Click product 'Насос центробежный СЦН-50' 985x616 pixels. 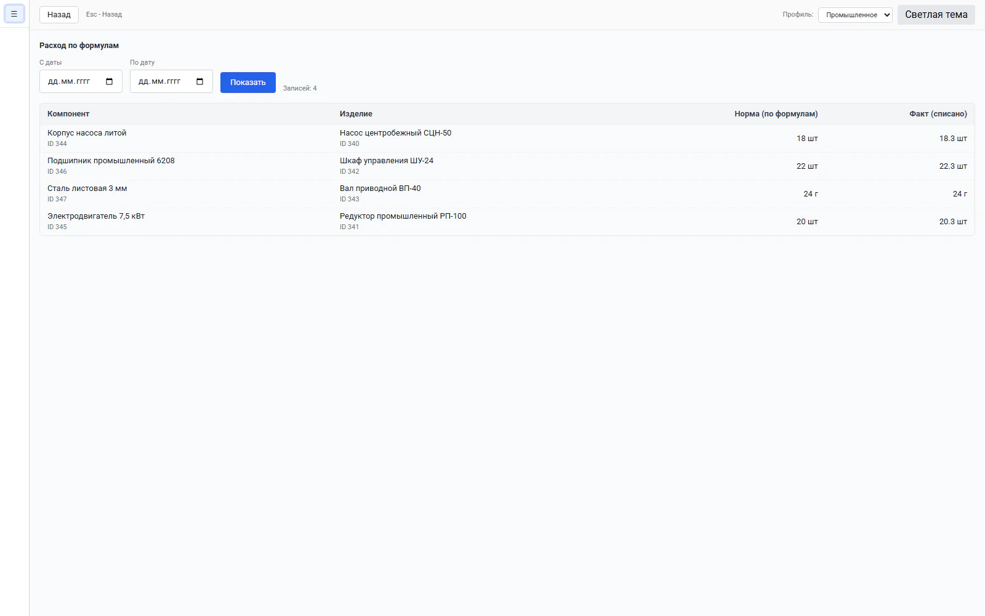tap(395, 133)
